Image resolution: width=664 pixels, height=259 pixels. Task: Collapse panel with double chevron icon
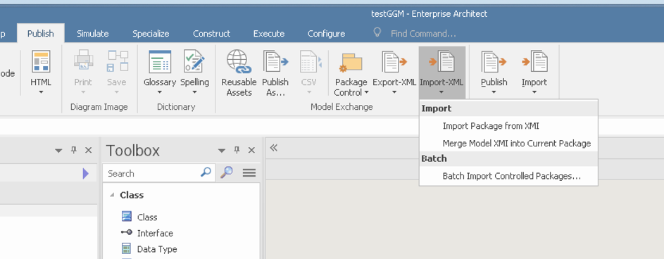point(274,148)
